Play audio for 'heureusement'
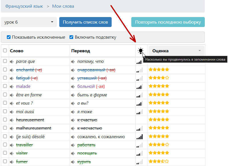The width and height of the screenshot is (229, 166). pos(12,120)
